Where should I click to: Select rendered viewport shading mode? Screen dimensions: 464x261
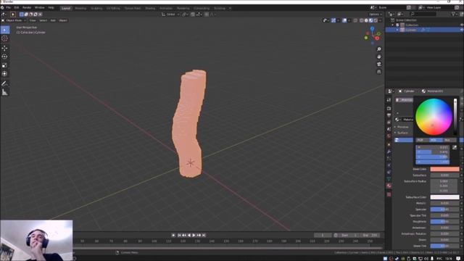[x=376, y=20]
